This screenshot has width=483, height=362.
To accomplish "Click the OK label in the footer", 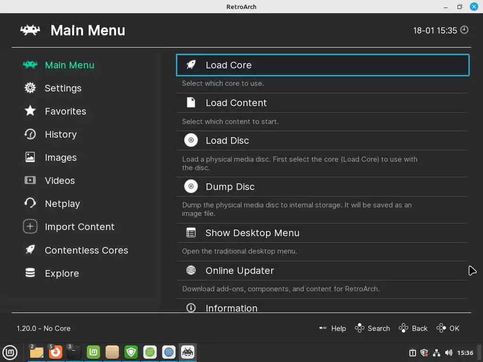I will click(454, 329).
